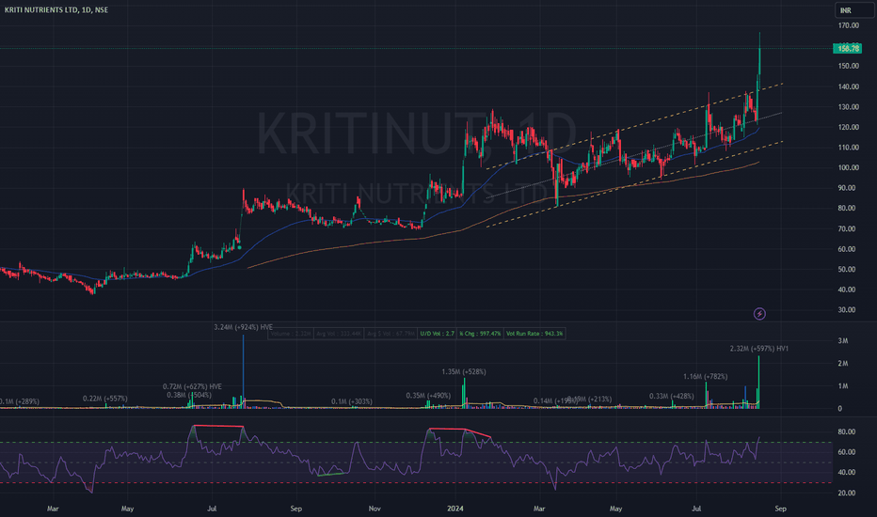Click the latest green breakout candle
Image resolution: width=877 pixels, height=517 pixels.
point(759,61)
